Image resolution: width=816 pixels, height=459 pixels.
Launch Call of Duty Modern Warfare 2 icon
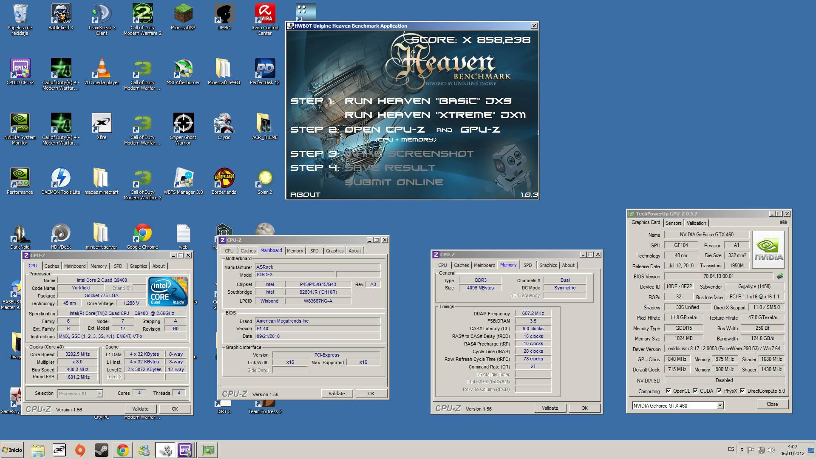[x=142, y=19]
